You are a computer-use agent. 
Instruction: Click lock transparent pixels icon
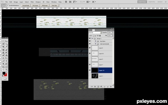pos(94,36)
